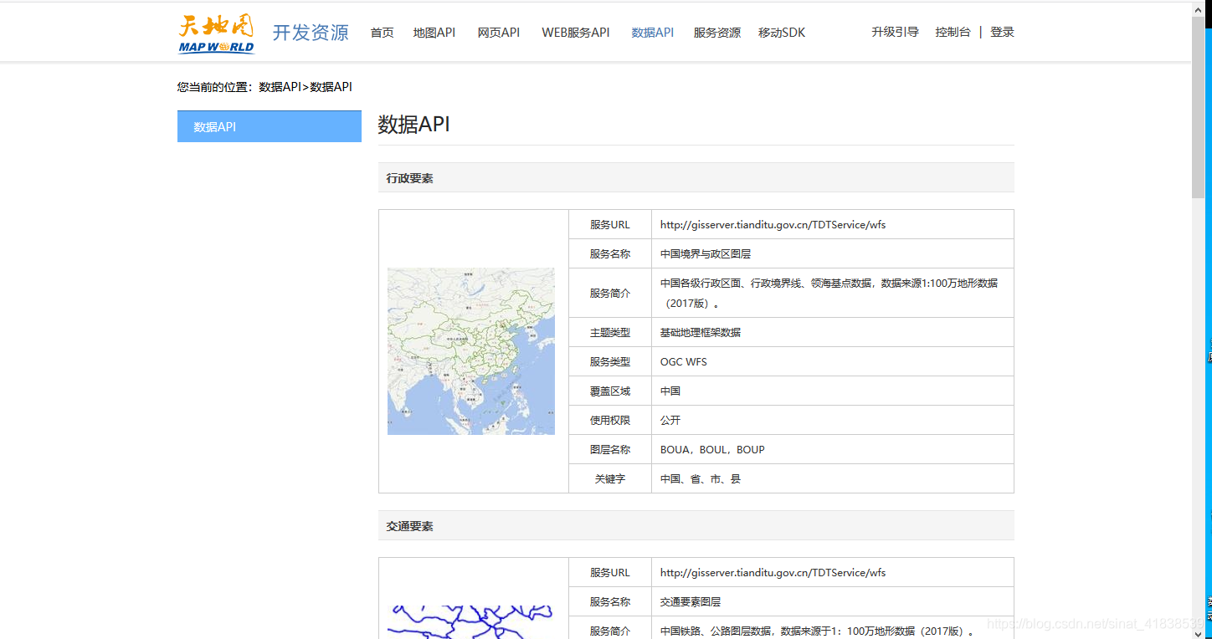1212x639 pixels.
Task: Open the 升级引导 link
Action: 895,32
